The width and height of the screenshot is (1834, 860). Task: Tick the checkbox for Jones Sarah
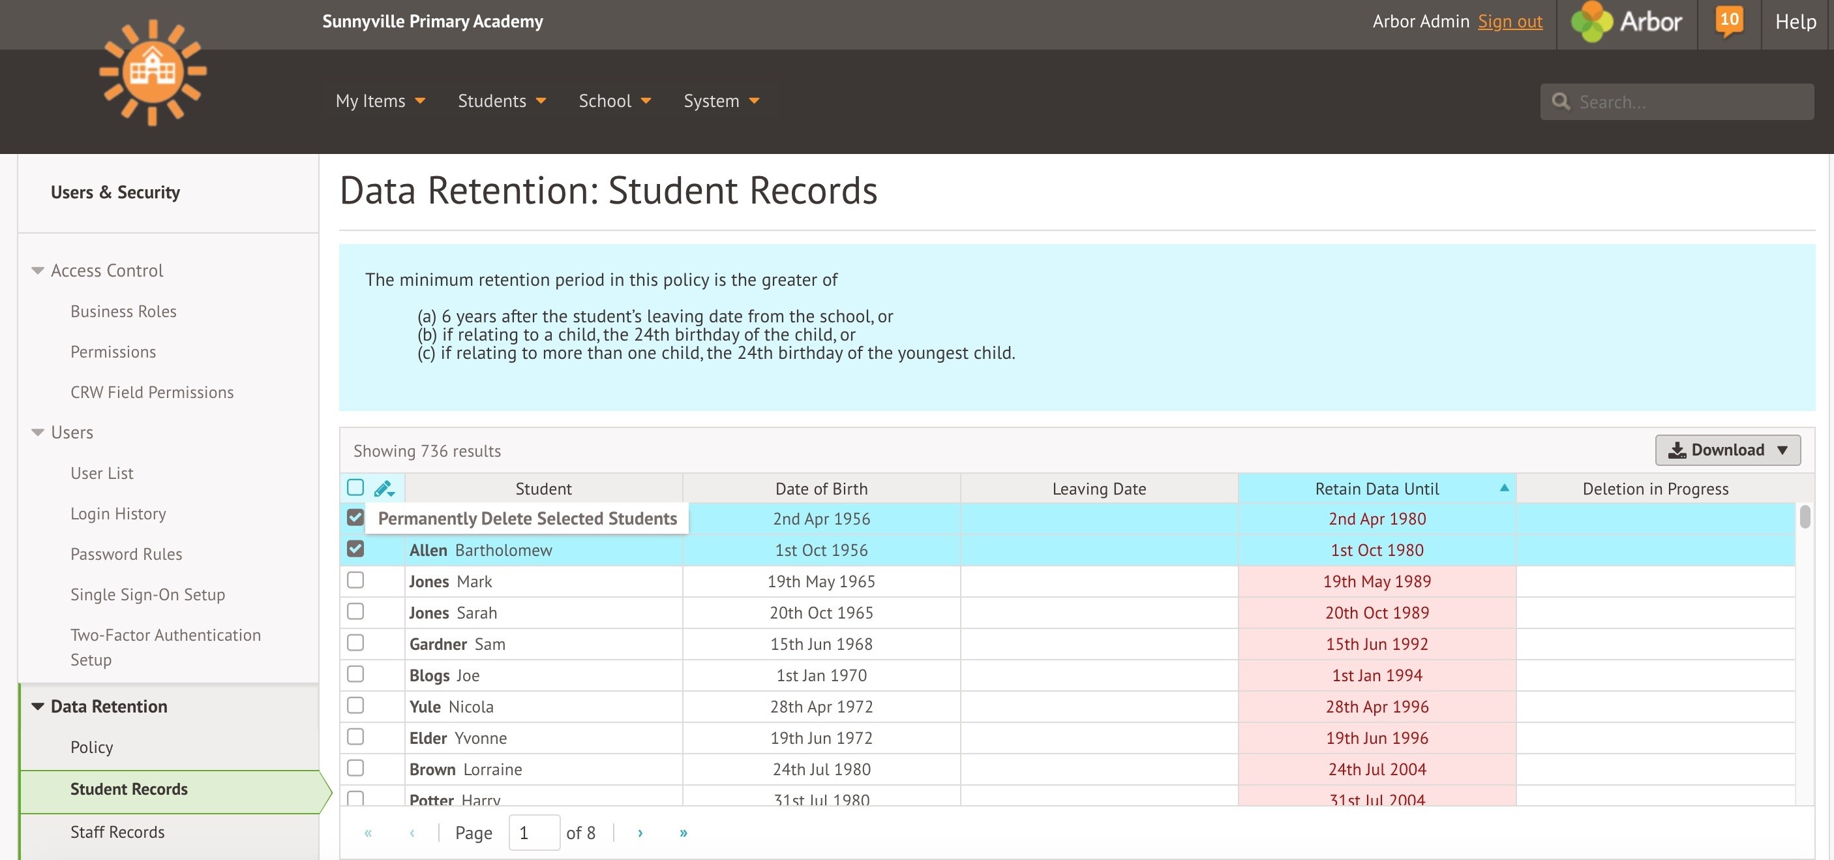pos(355,611)
